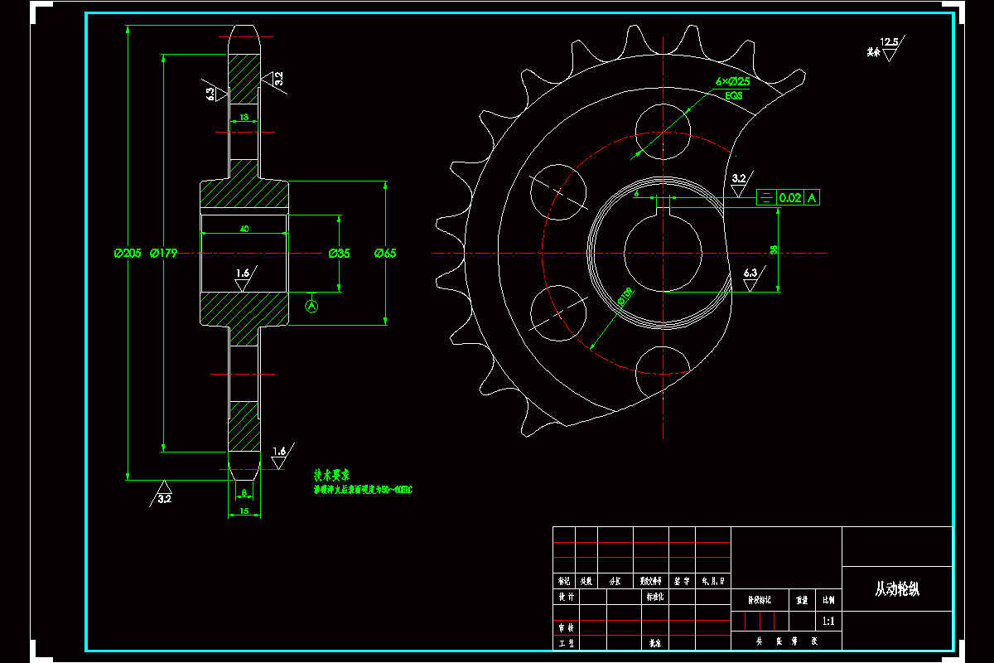Image resolution: width=994 pixels, height=663 pixels.
Task: Click the 6×Ø25 hole callout
Action: 732,81
